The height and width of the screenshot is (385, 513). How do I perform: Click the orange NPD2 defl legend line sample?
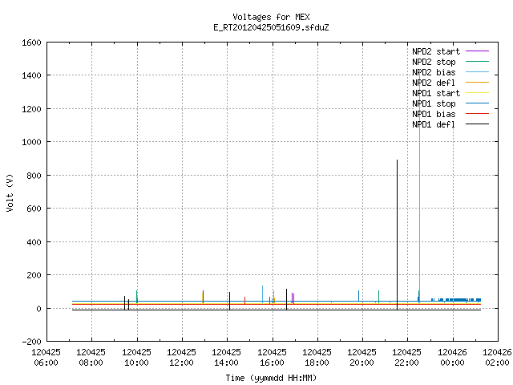[x=477, y=82]
